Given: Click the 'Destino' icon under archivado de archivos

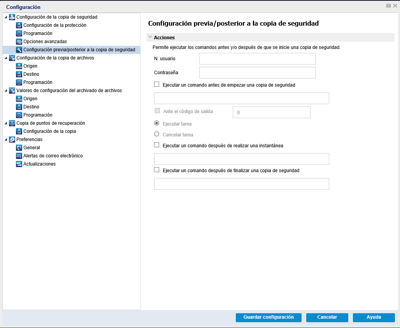Looking at the screenshot, I should (x=19, y=107).
